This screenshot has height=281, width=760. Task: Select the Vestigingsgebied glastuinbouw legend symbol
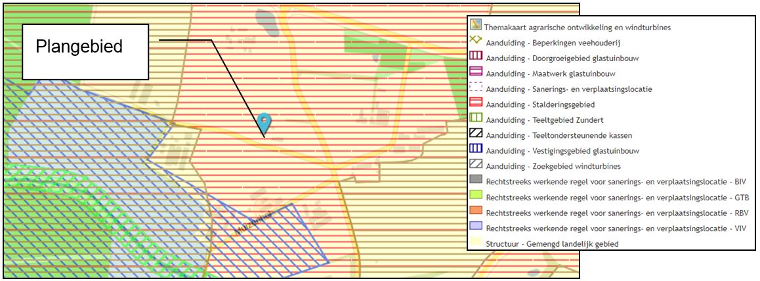point(475,149)
